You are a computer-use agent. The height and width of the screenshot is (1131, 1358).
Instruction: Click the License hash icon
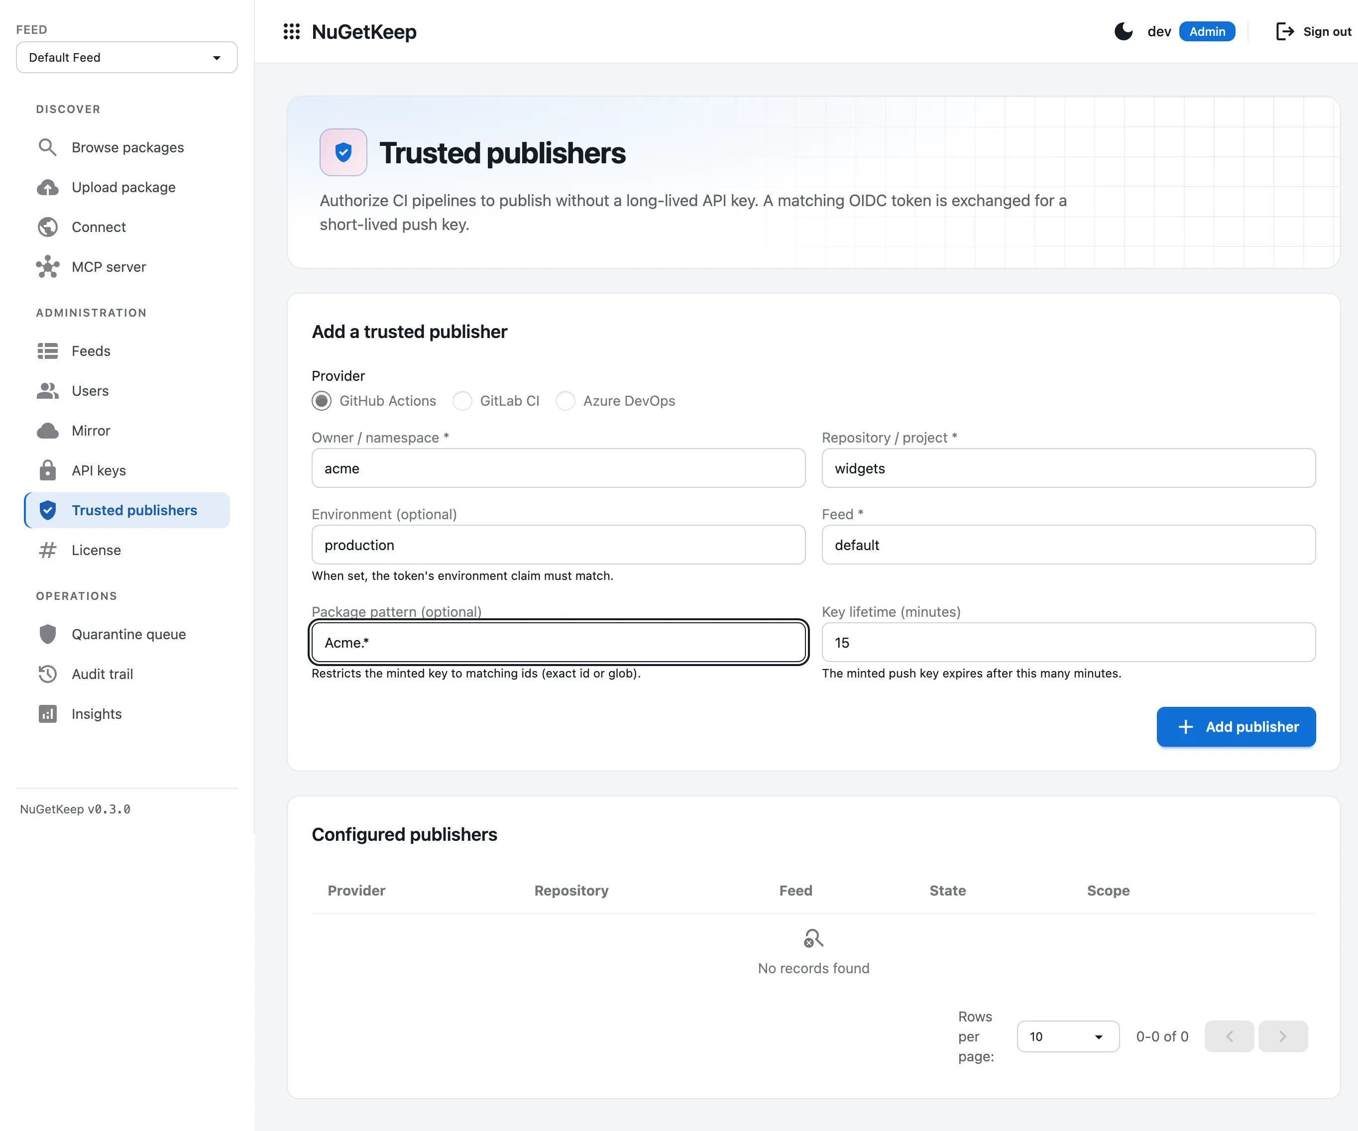point(47,550)
